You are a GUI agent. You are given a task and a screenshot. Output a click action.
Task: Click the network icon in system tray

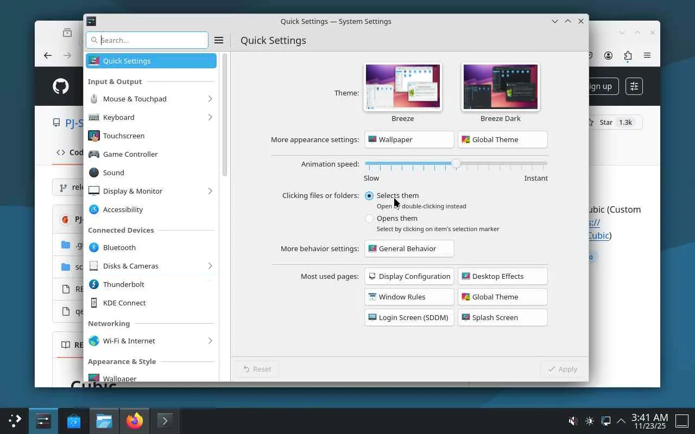tap(606, 420)
